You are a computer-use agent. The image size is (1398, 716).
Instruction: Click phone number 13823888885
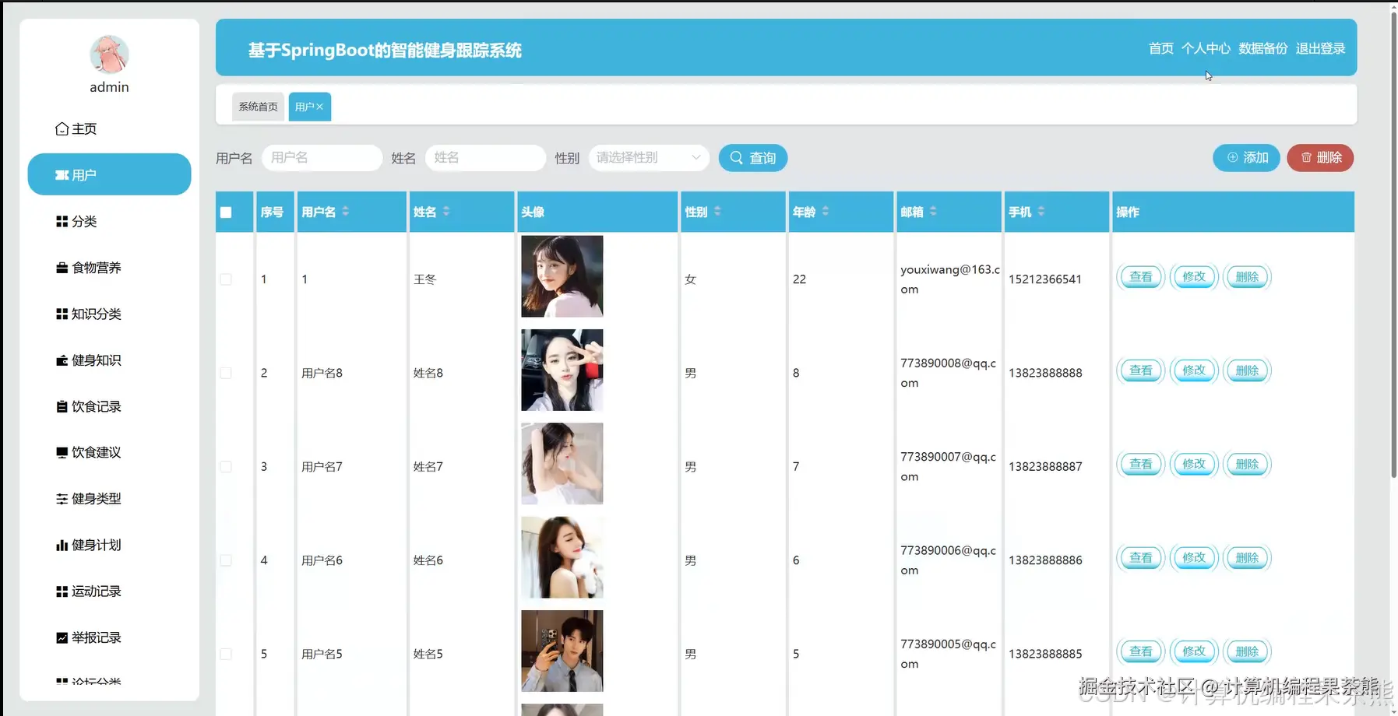(x=1045, y=654)
